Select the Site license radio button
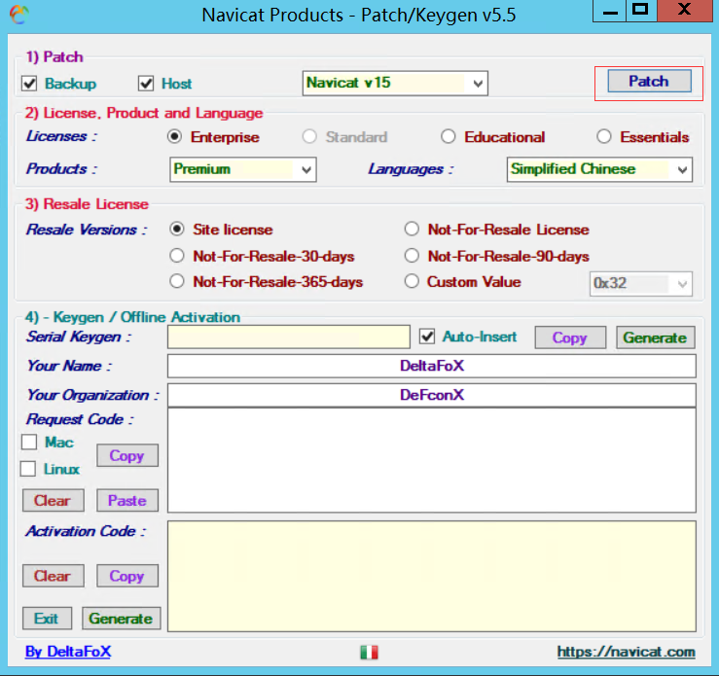Viewport: 719px width, 676px height. (x=177, y=229)
